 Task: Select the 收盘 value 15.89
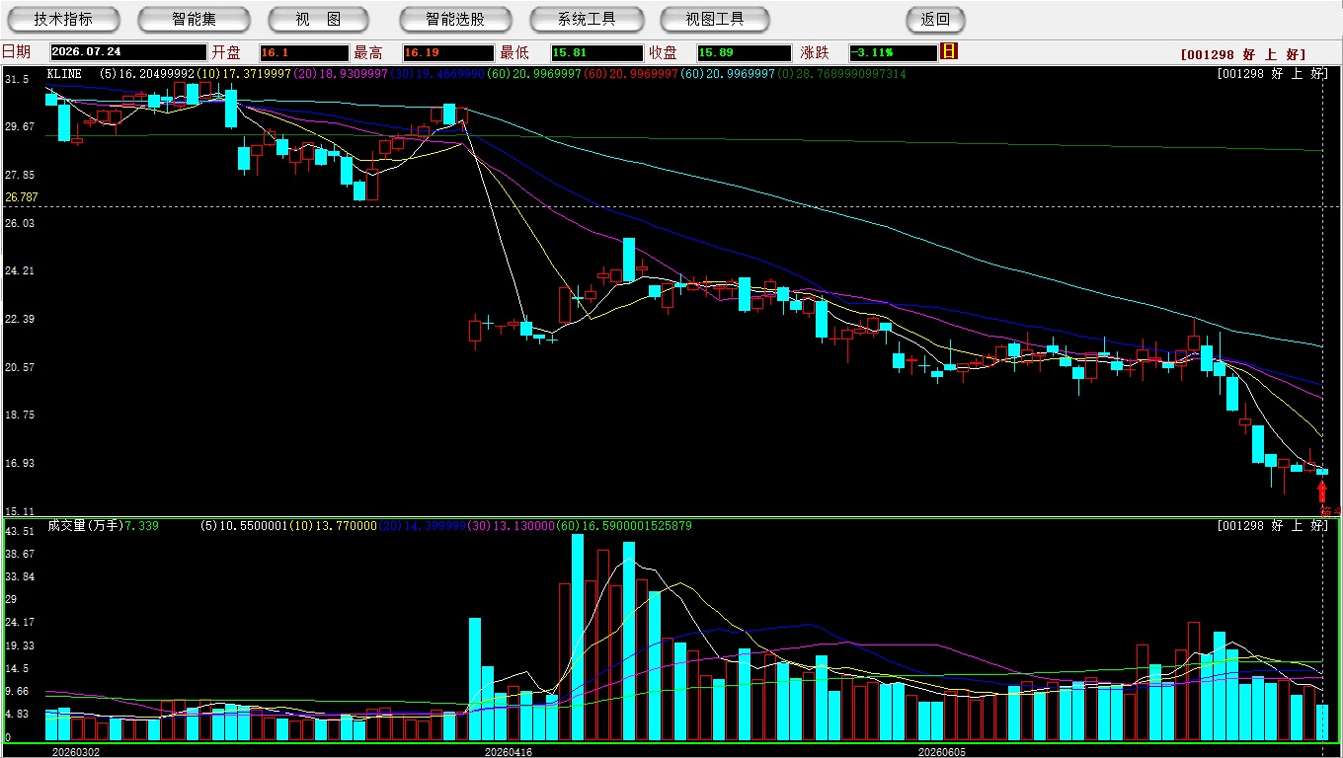[x=744, y=52]
